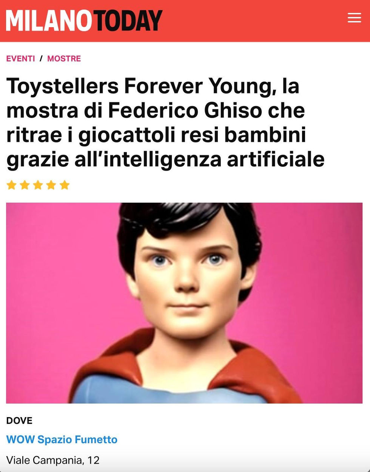Click the DOVE section label
Viewport: 370px width, 472px height.
click(19, 421)
